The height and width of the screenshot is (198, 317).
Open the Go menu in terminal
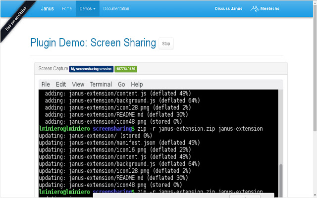[x=121, y=84]
